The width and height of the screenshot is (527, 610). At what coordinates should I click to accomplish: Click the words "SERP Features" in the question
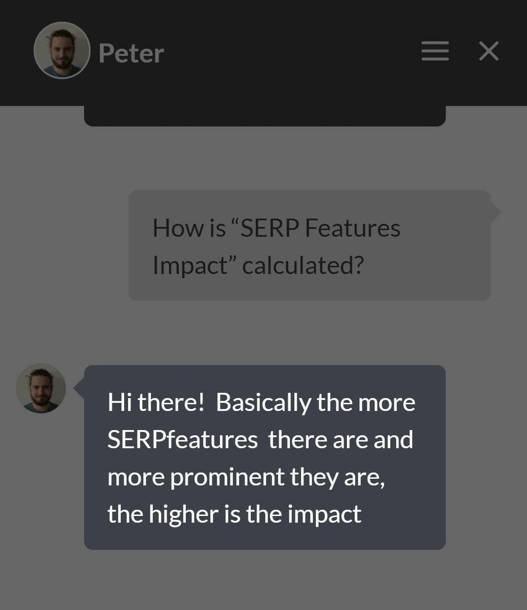click(320, 228)
